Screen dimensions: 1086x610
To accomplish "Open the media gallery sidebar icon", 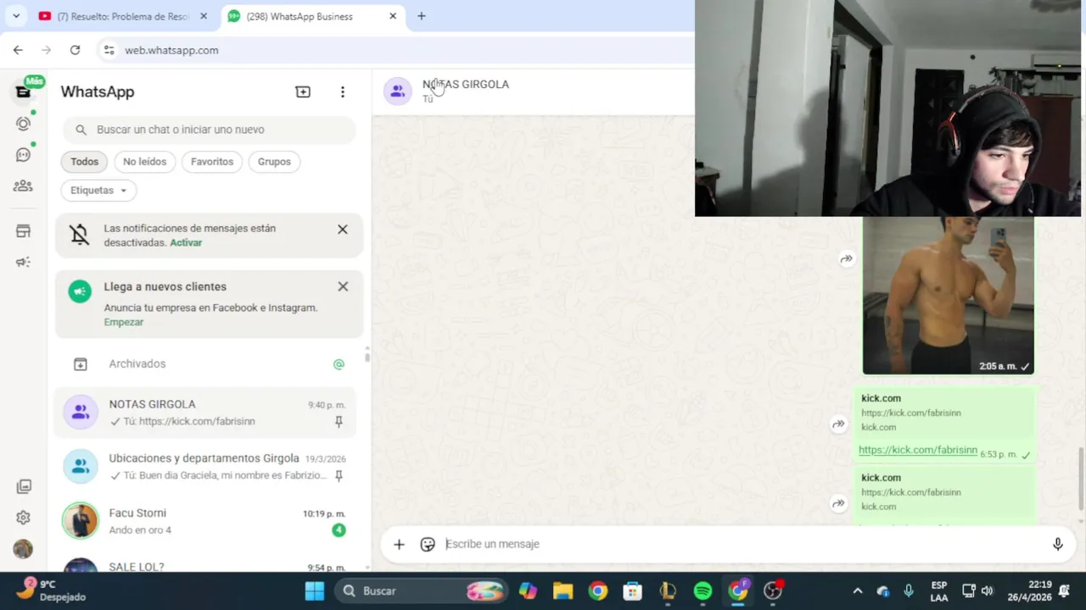I will 23,486.
